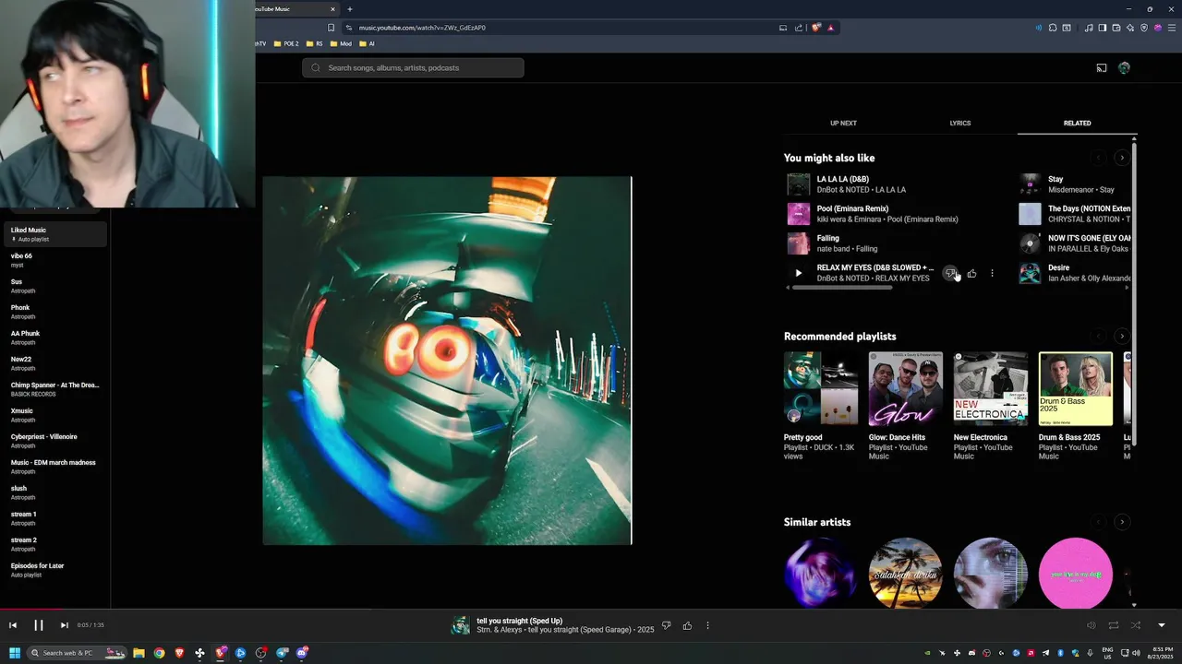This screenshot has width=1182, height=664.
Task: Open more options for the playing song
Action: tap(707, 625)
